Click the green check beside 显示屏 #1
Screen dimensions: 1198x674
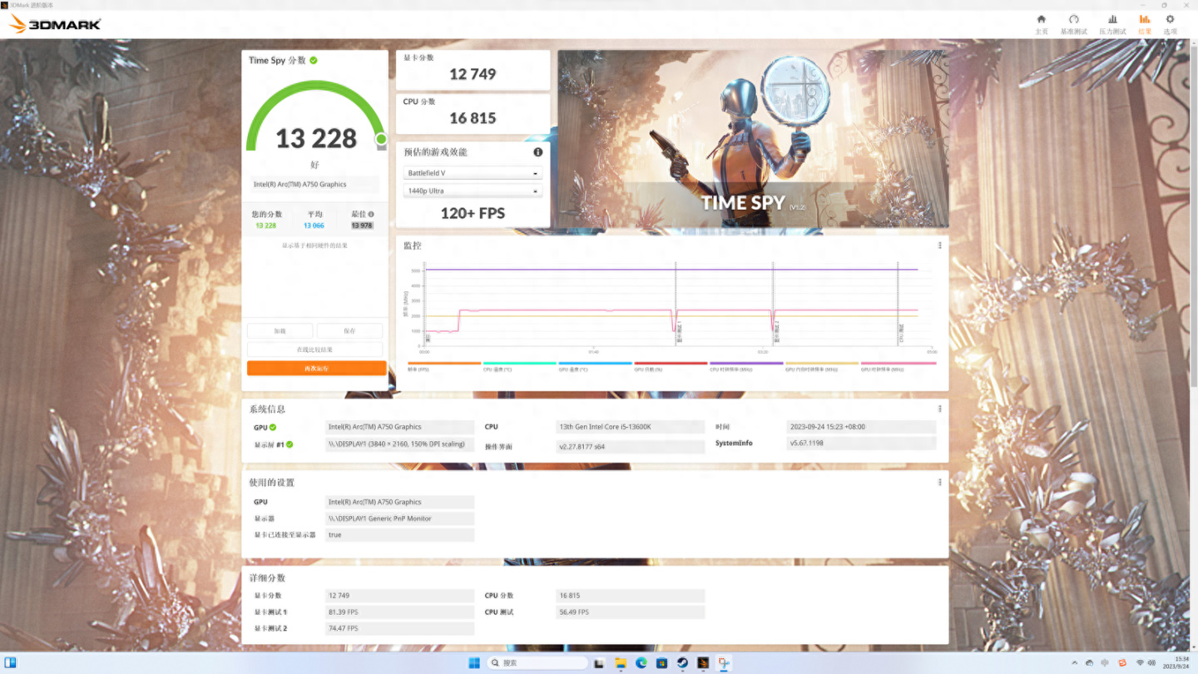point(290,444)
